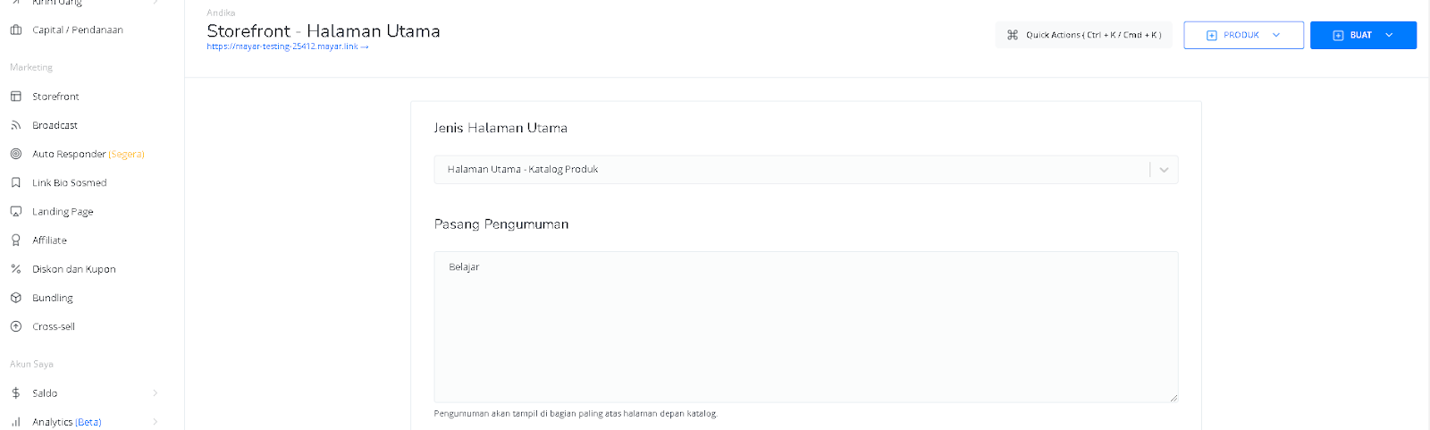Open Capital / Pendanaan menu item
This screenshot has width=1430, height=430.
click(x=78, y=30)
